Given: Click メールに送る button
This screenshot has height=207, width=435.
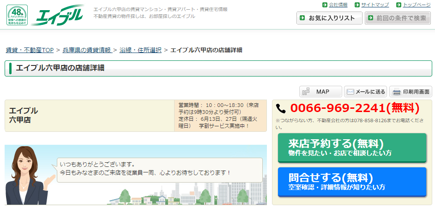Looking at the screenshot, I should click(x=365, y=92).
